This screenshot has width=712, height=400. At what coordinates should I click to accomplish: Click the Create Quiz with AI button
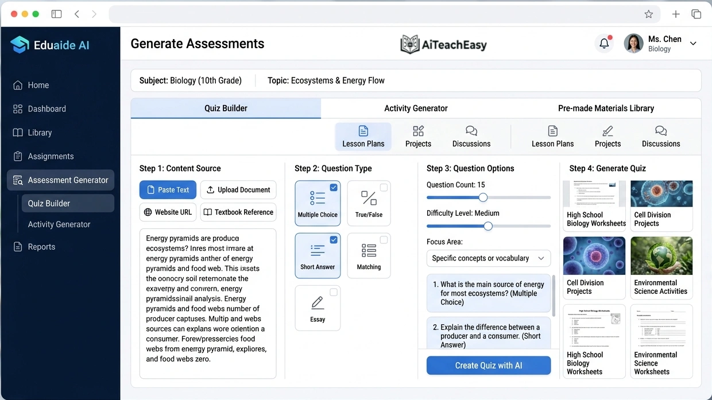488,365
